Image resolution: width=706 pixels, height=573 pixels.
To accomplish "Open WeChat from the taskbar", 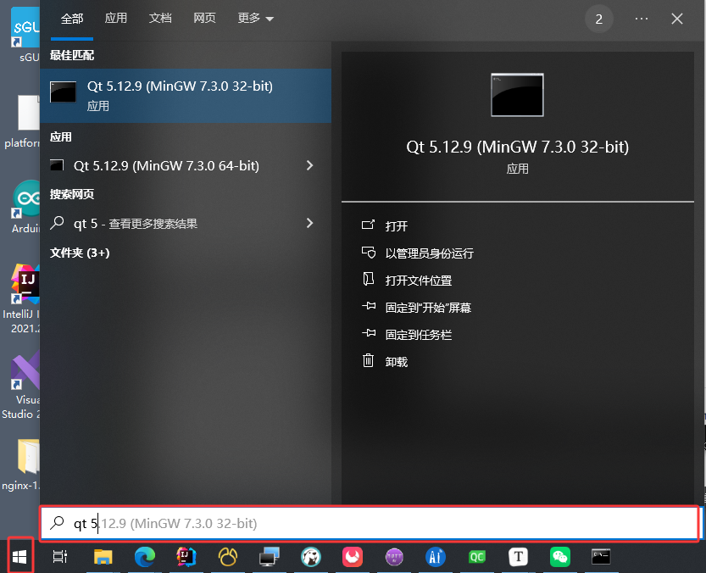I will pos(559,557).
